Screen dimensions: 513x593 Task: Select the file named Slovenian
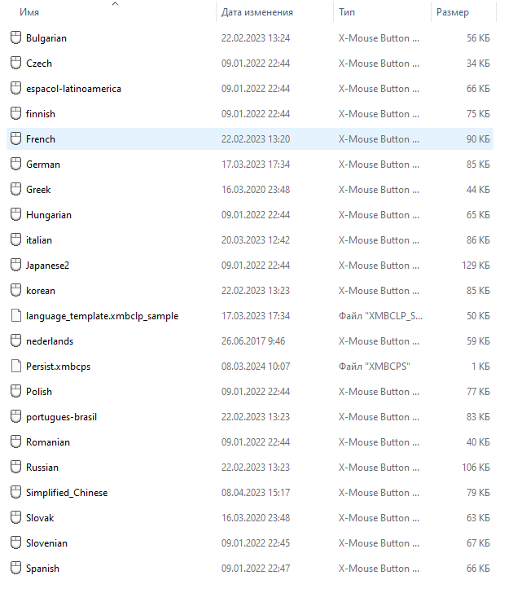coord(47,543)
